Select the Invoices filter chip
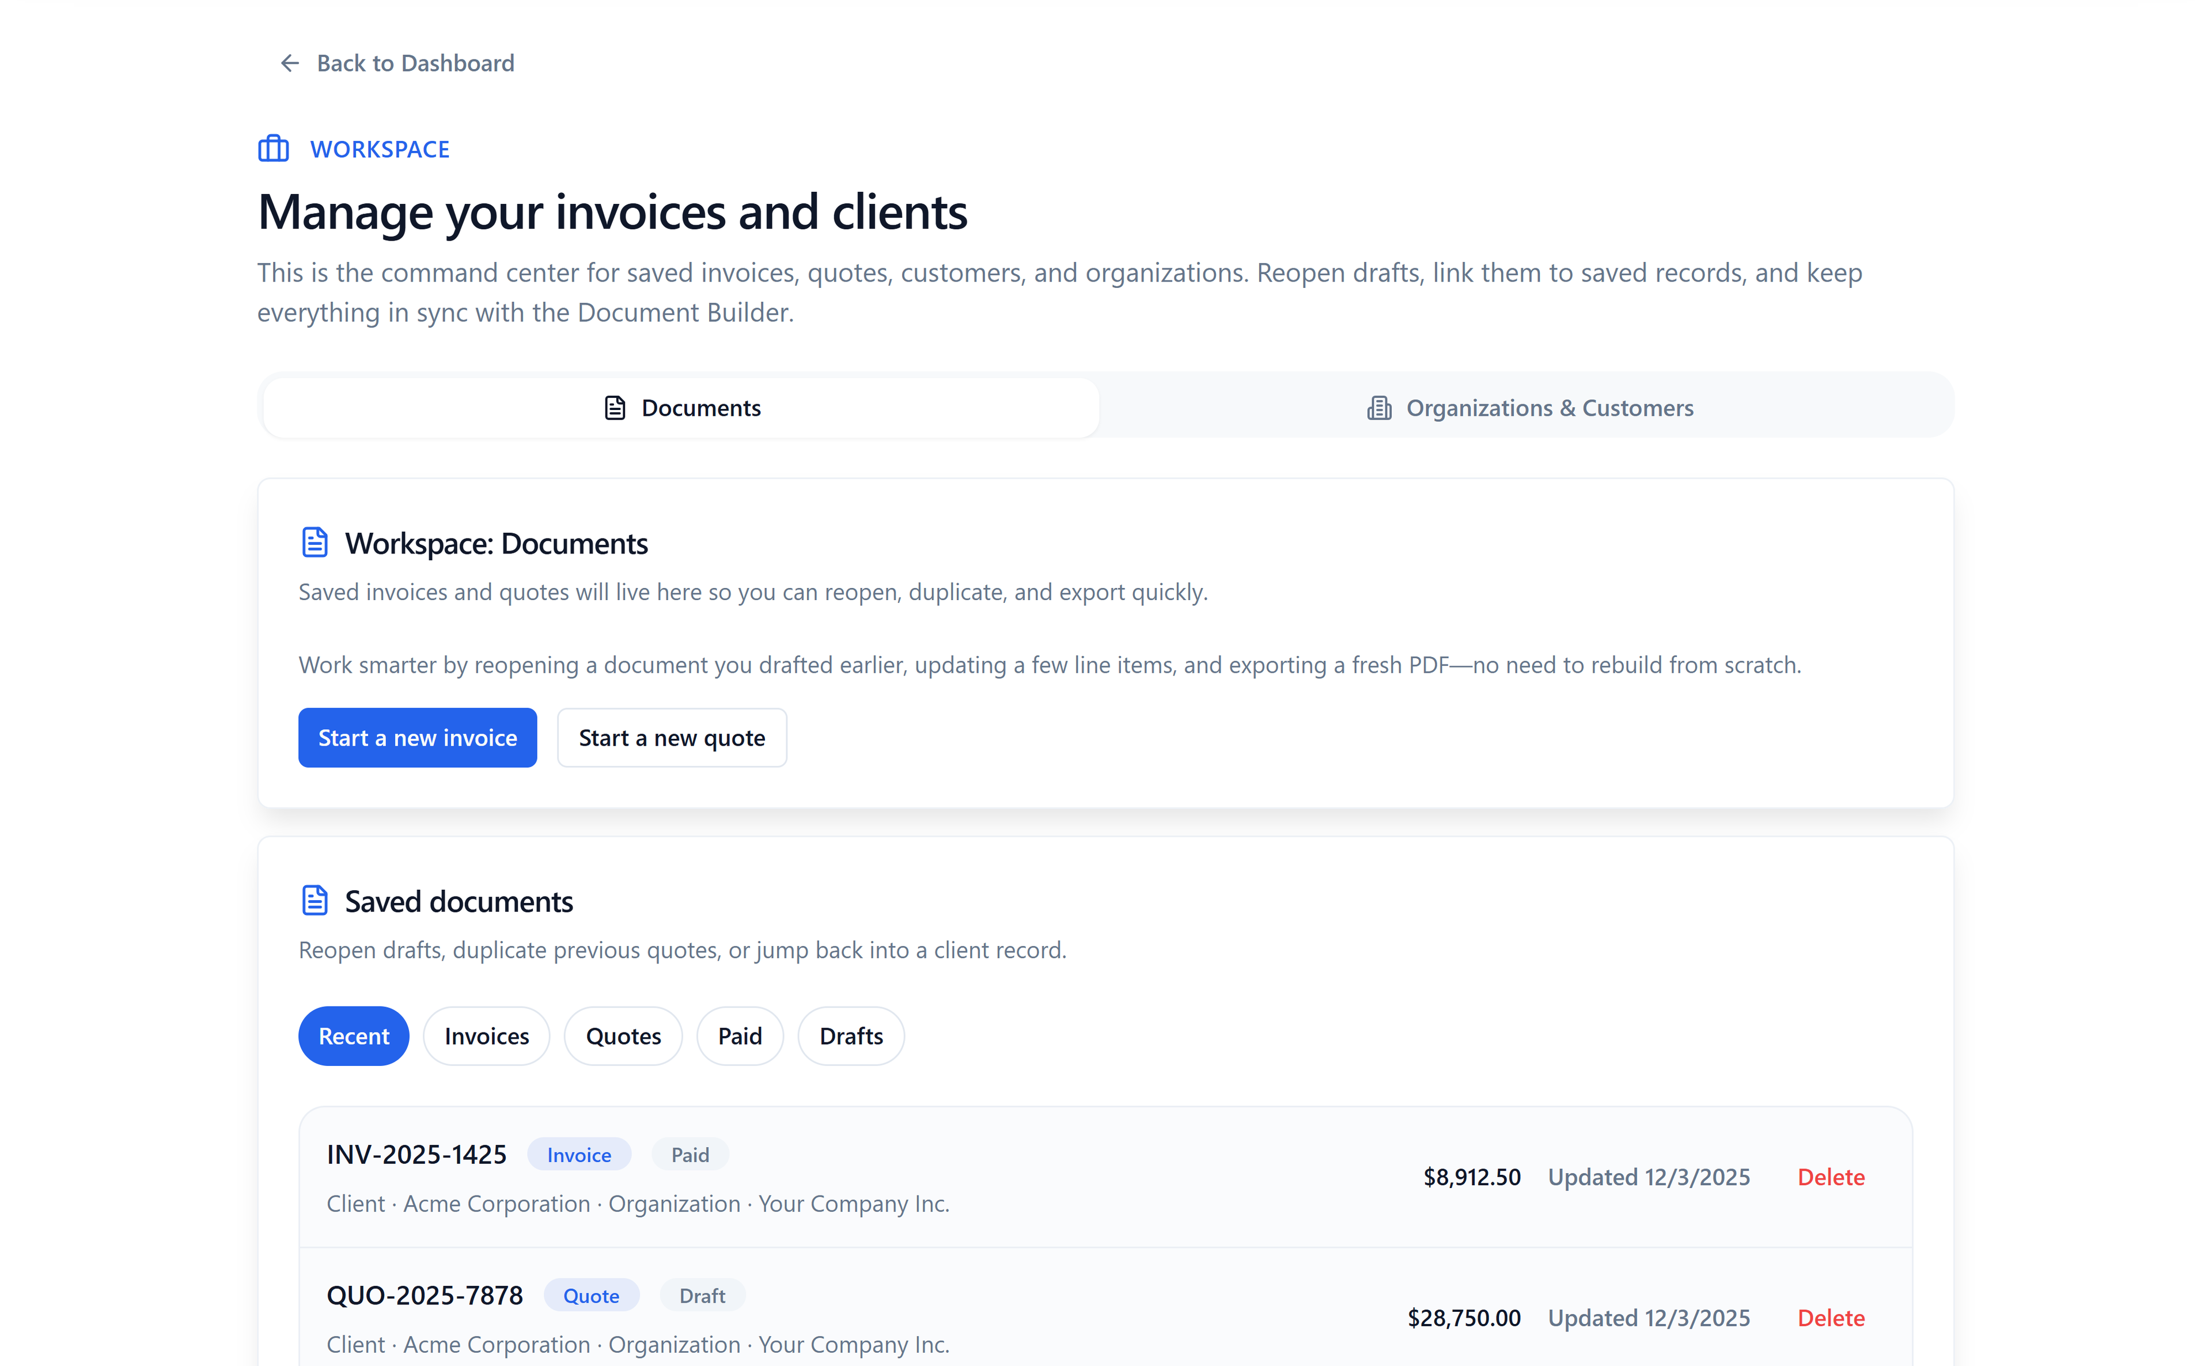 tap(486, 1035)
